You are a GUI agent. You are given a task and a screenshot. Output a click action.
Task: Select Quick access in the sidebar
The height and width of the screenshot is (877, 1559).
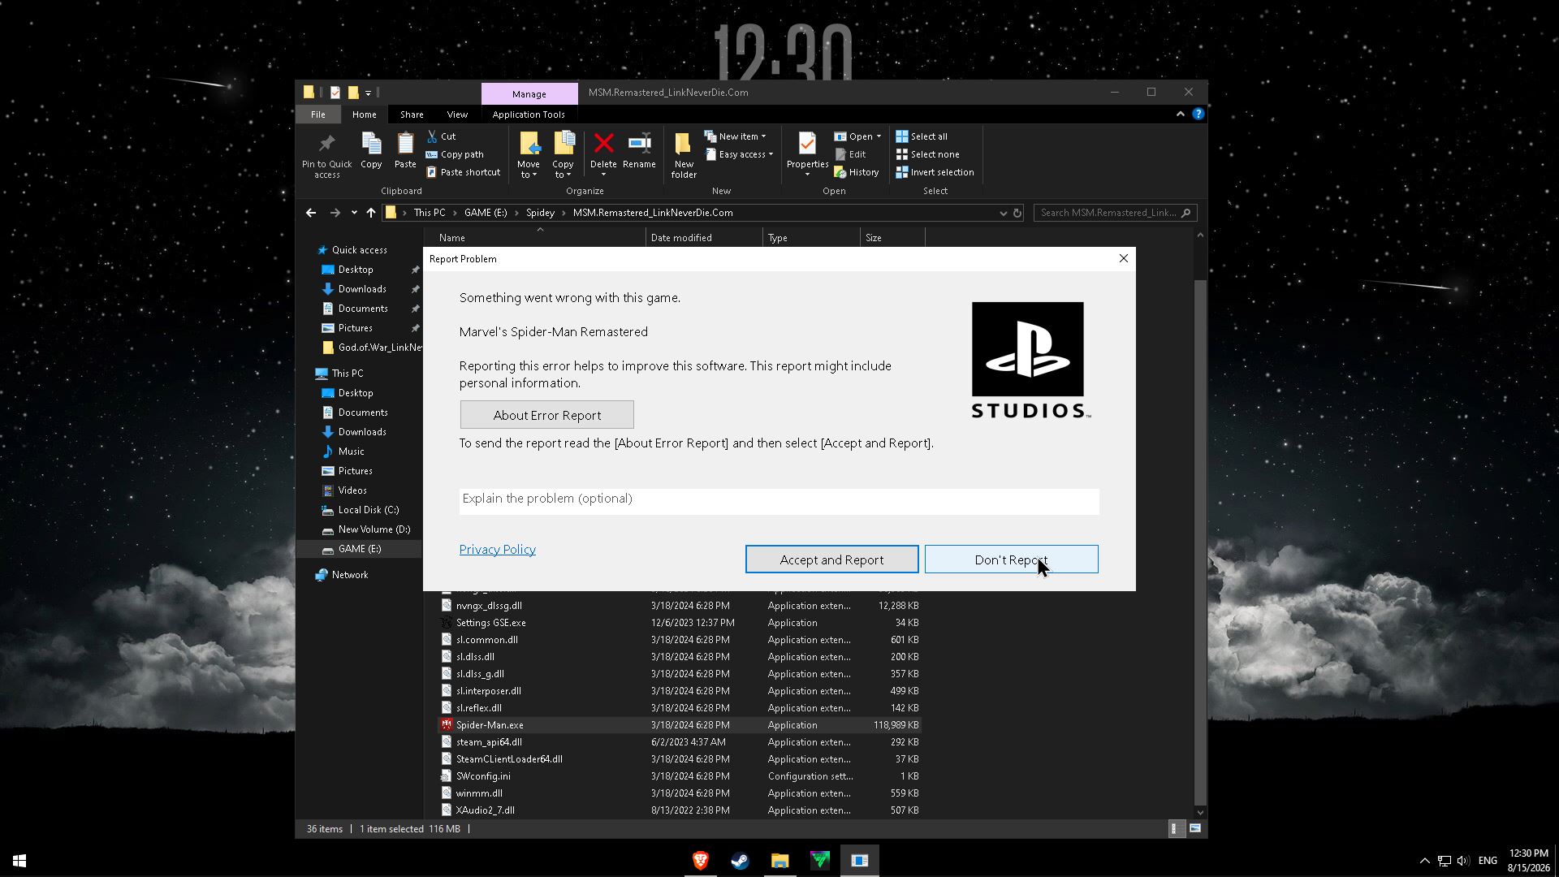tap(359, 250)
